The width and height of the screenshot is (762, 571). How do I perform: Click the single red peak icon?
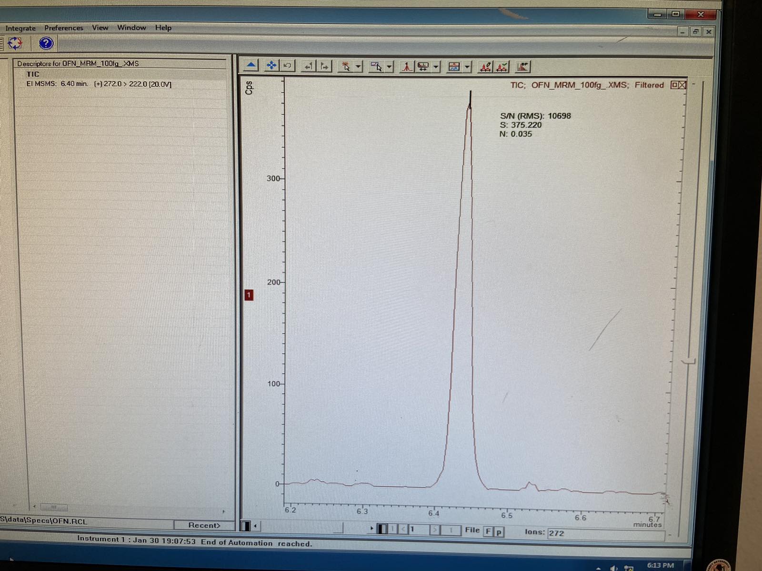click(406, 67)
